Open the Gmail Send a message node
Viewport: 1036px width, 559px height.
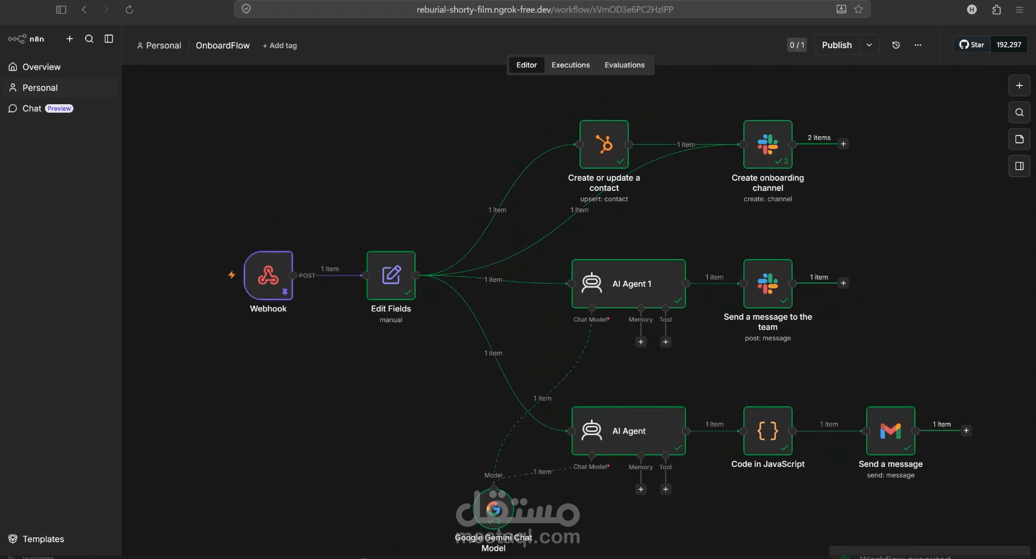coord(891,431)
